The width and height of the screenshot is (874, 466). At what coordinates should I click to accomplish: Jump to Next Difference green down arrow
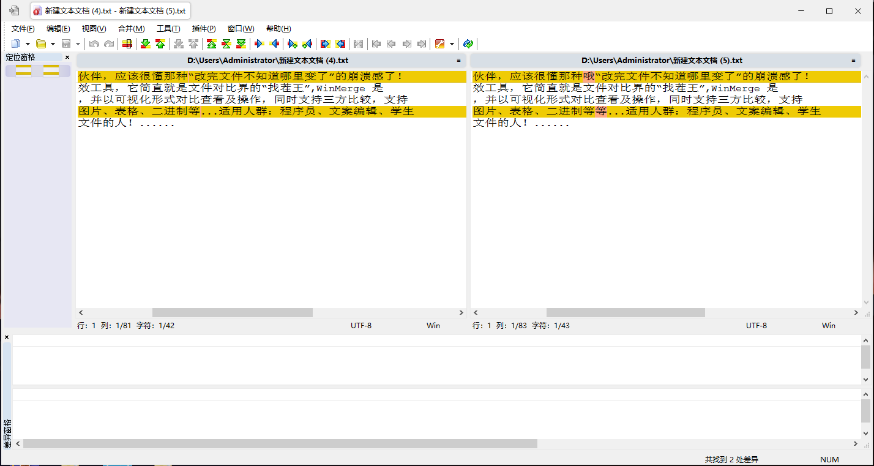point(146,43)
